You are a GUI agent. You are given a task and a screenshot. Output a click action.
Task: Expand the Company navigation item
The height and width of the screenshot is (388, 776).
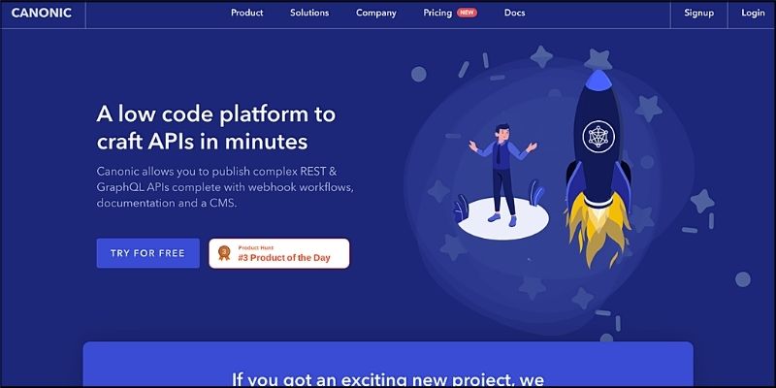[376, 14]
